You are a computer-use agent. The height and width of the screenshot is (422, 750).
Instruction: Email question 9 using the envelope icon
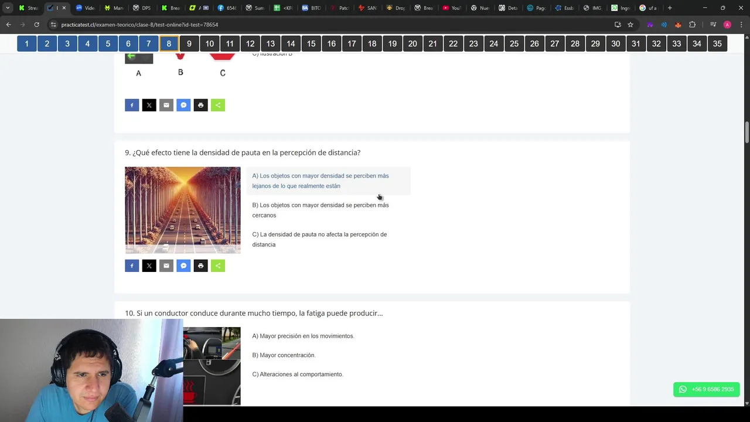(166, 266)
